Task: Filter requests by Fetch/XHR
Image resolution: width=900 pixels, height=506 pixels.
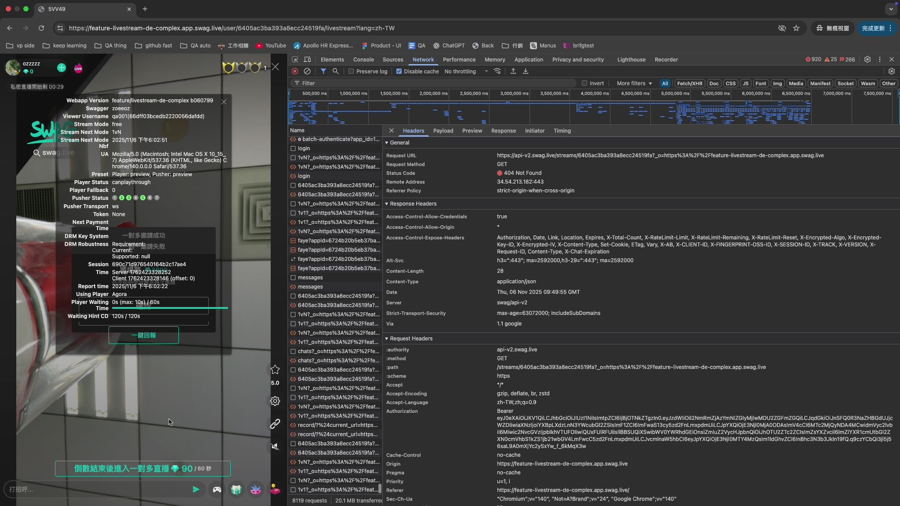Action: tap(689, 83)
